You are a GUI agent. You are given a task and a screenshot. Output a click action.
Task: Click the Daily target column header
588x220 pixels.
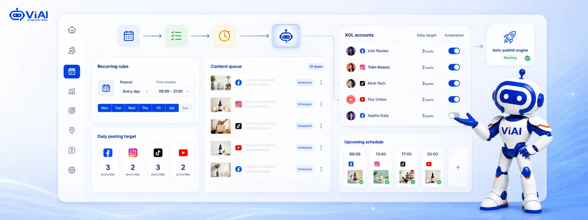[426, 35]
